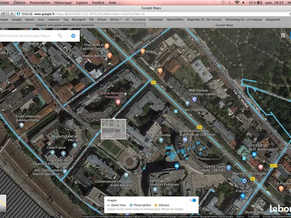
Task: Select the Paris Charenton location pin
Action: tap(187, 103)
